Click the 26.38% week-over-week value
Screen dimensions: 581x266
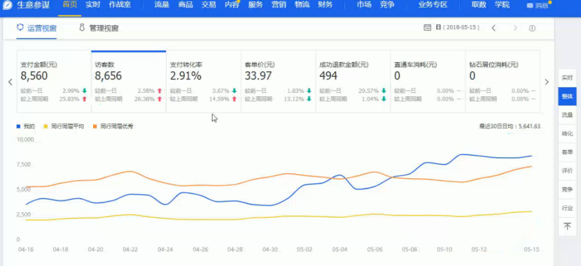click(144, 99)
